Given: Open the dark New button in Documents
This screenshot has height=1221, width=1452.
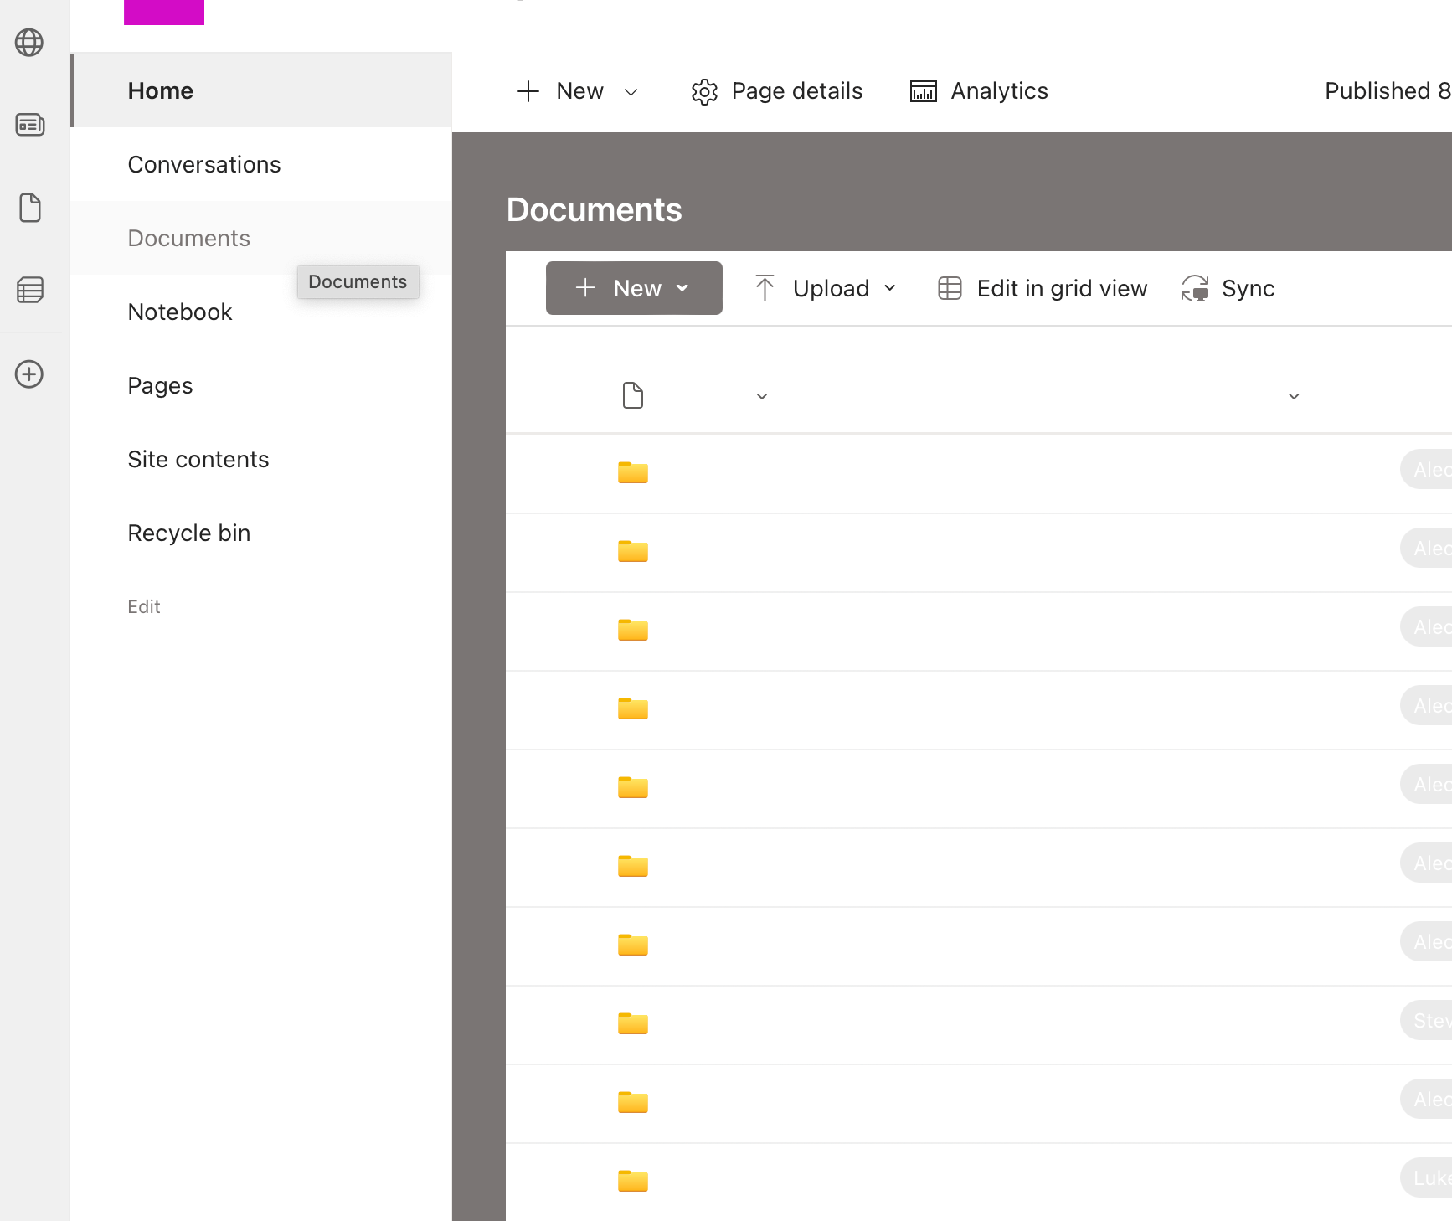Looking at the screenshot, I should (x=634, y=288).
